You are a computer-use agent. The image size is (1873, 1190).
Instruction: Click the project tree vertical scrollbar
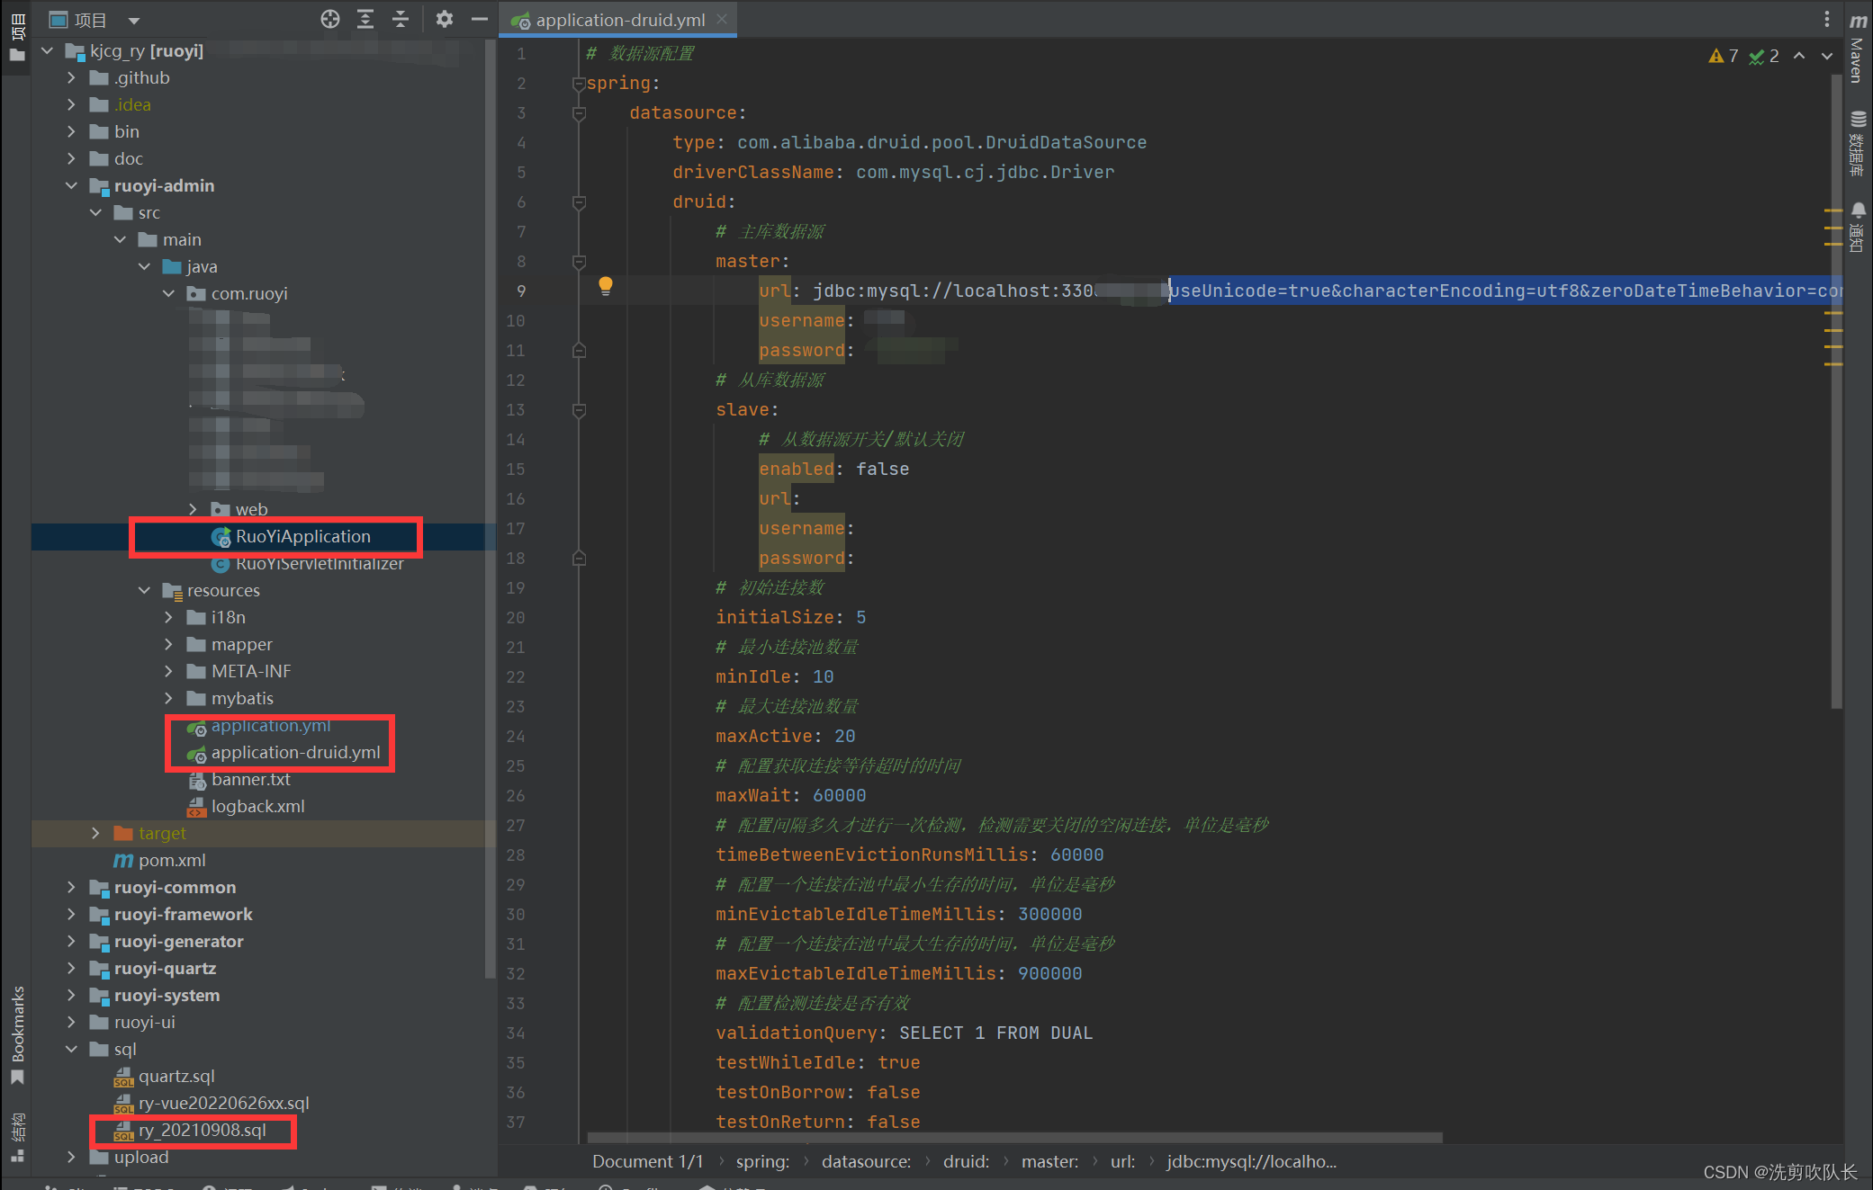[x=490, y=508]
